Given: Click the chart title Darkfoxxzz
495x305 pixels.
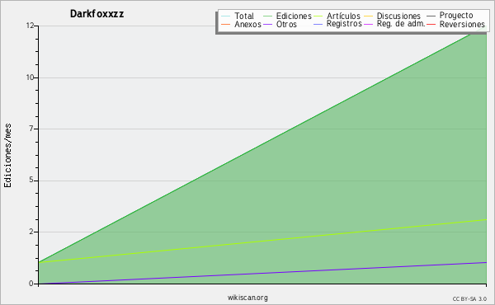Looking at the screenshot, I should (x=97, y=14).
